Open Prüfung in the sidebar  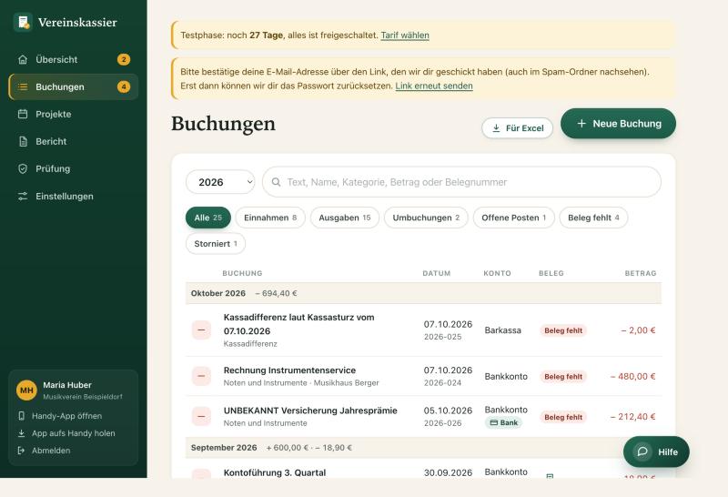pos(74,169)
